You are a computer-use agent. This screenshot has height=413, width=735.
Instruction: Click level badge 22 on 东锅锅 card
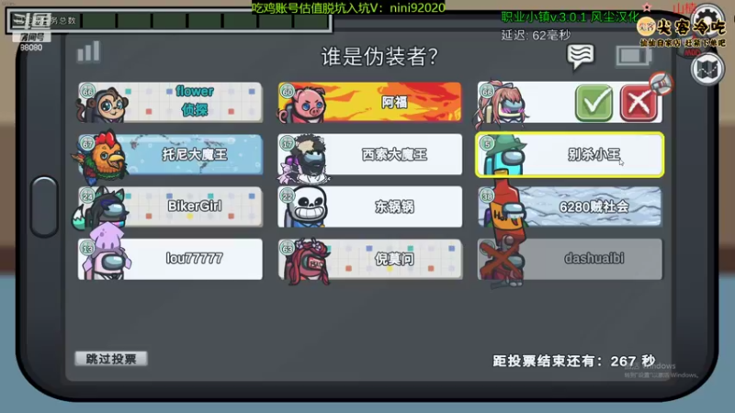click(x=287, y=196)
